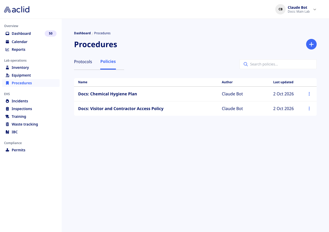The height and width of the screenshot is (232, 329).
Task: Click the Inspections clipboard icon
Action: pos(7,109)
